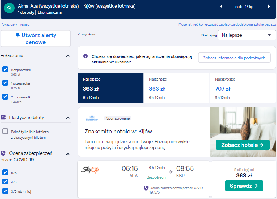Click the COVID-19 safety shield icon in sidebar
This screenshot has height=199, width=277.
[3, 153]
